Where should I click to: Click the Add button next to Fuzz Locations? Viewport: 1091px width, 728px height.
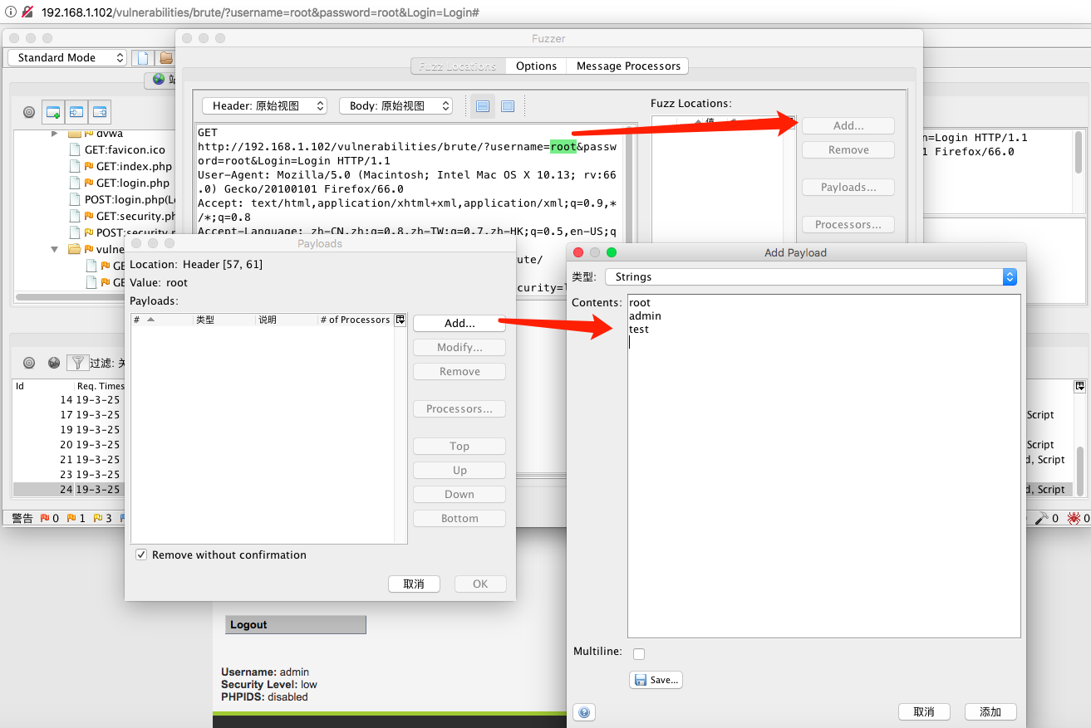click(x=848, y=125)
